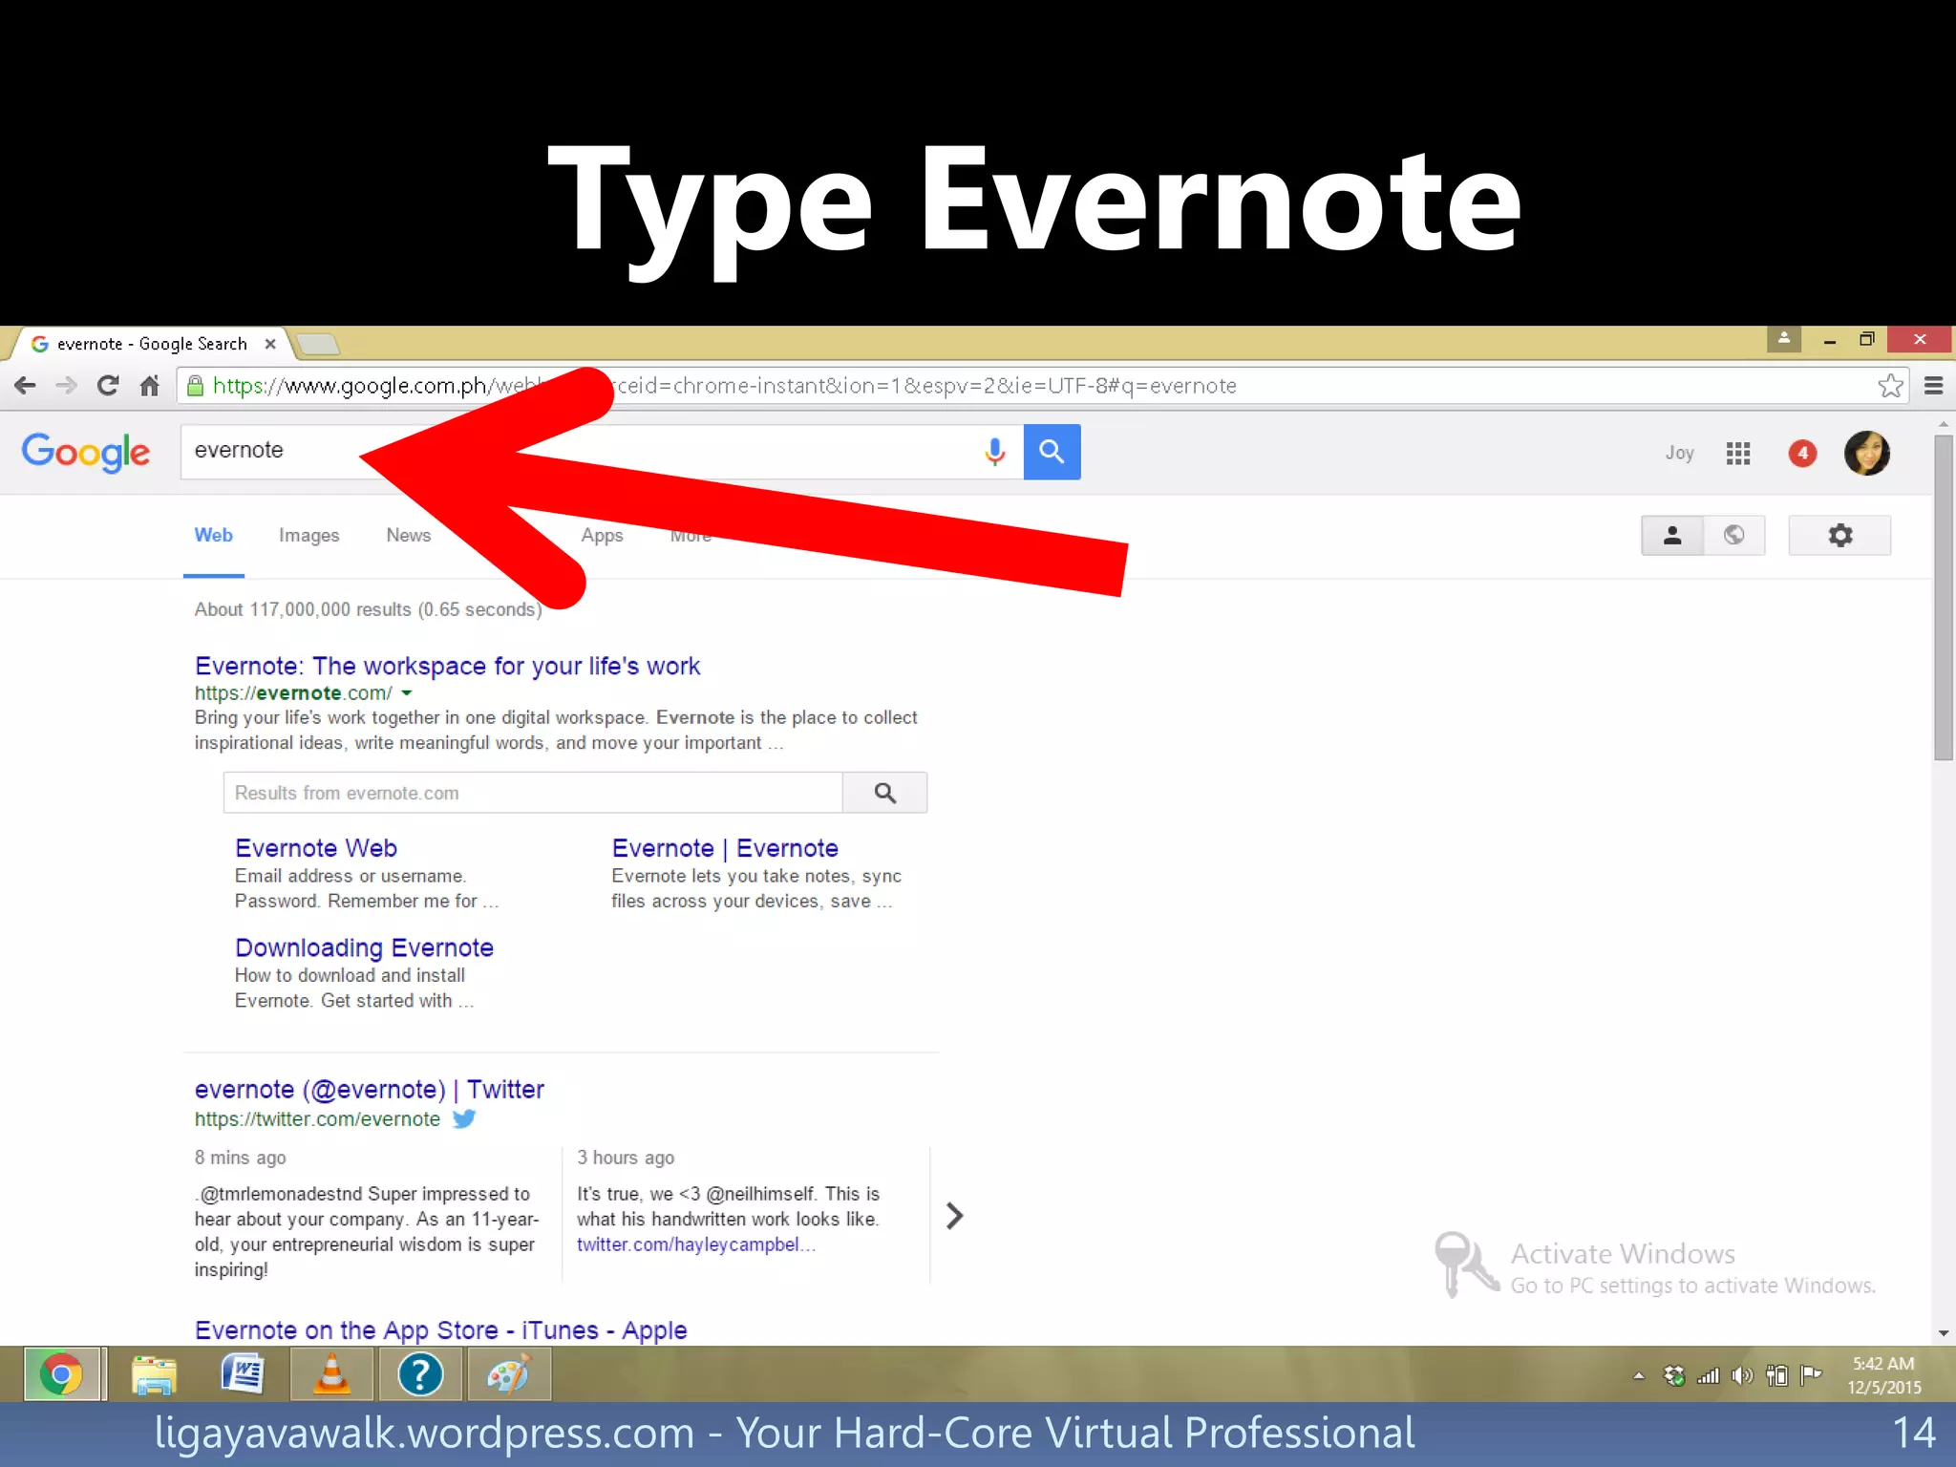
Task: Open VLC media player from the taskbar
Action: pyautogui.click(x=331, y=1375)
